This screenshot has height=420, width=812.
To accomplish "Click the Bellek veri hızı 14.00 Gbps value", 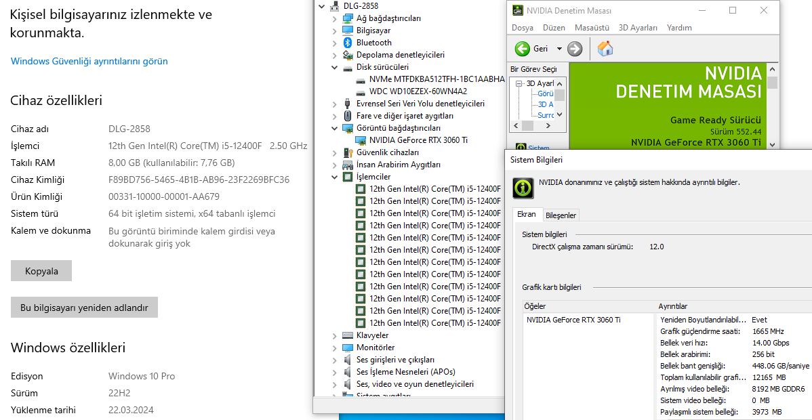I will coord(771,343).
